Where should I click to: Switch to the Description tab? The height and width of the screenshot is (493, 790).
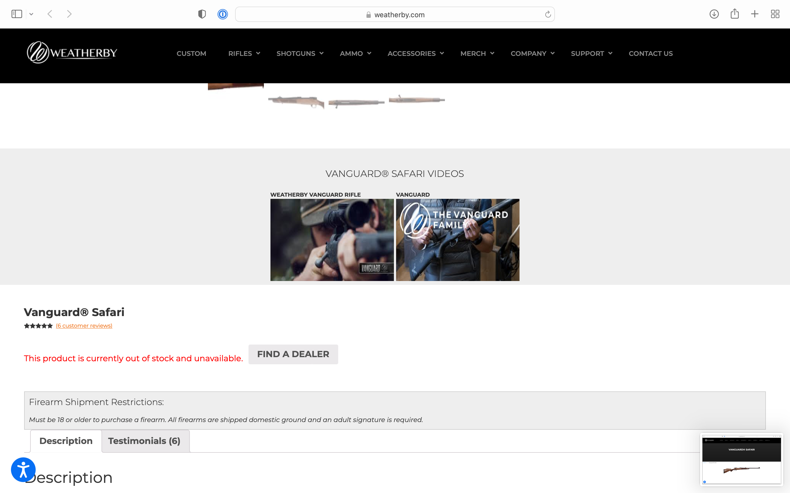(66, 441)
